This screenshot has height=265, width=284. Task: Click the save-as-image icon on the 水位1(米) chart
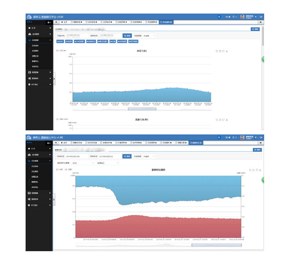click(x=227, y=50)
